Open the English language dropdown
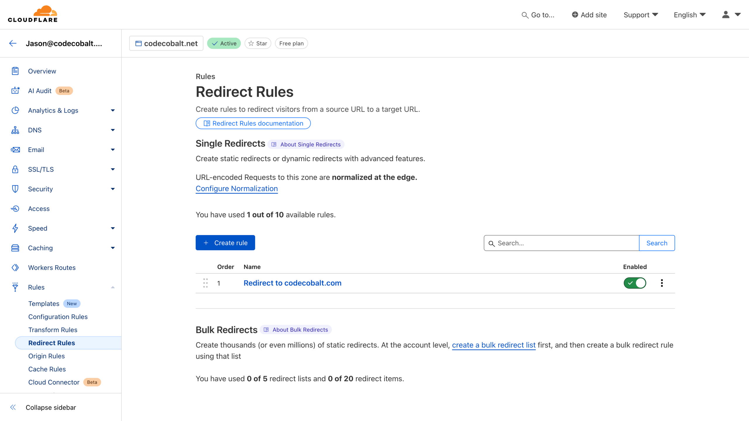Viewport: 749px width, 421px height. (689, 15)
